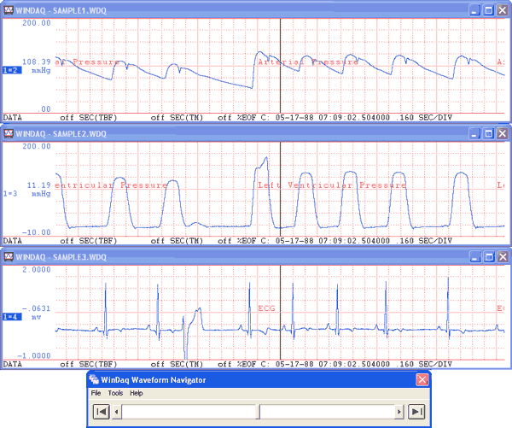The height and width of the screenshot is (428, 512).
Task: Jump to end of file in Waveform Navigator
Action: 416,411
